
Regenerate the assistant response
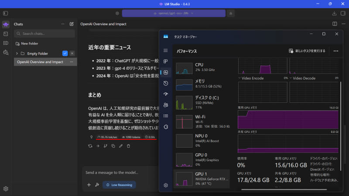pos(90,146)
